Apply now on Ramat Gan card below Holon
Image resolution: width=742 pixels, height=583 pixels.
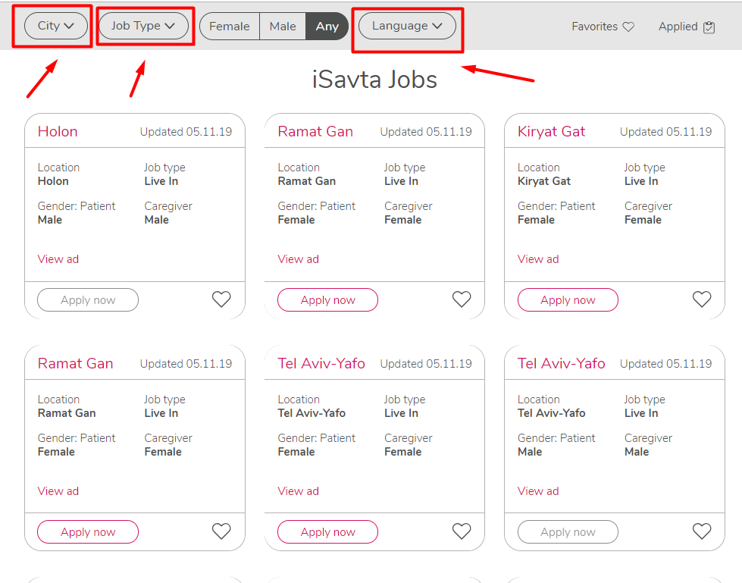tap(88, 532)
